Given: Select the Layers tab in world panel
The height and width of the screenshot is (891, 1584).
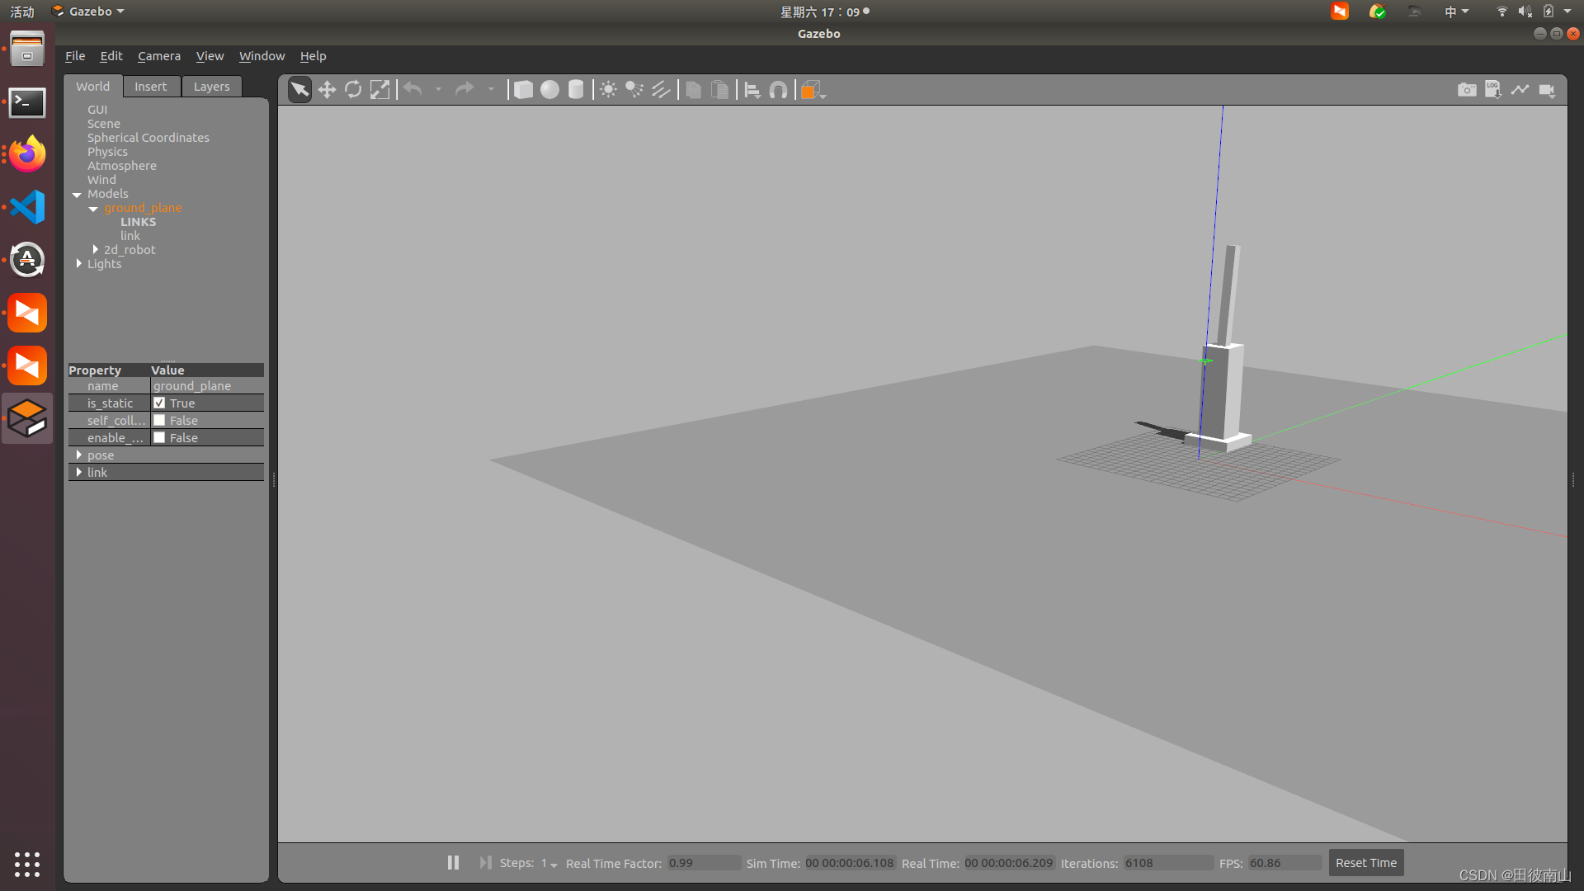Looking at the screenshot, I should (211, 86).
